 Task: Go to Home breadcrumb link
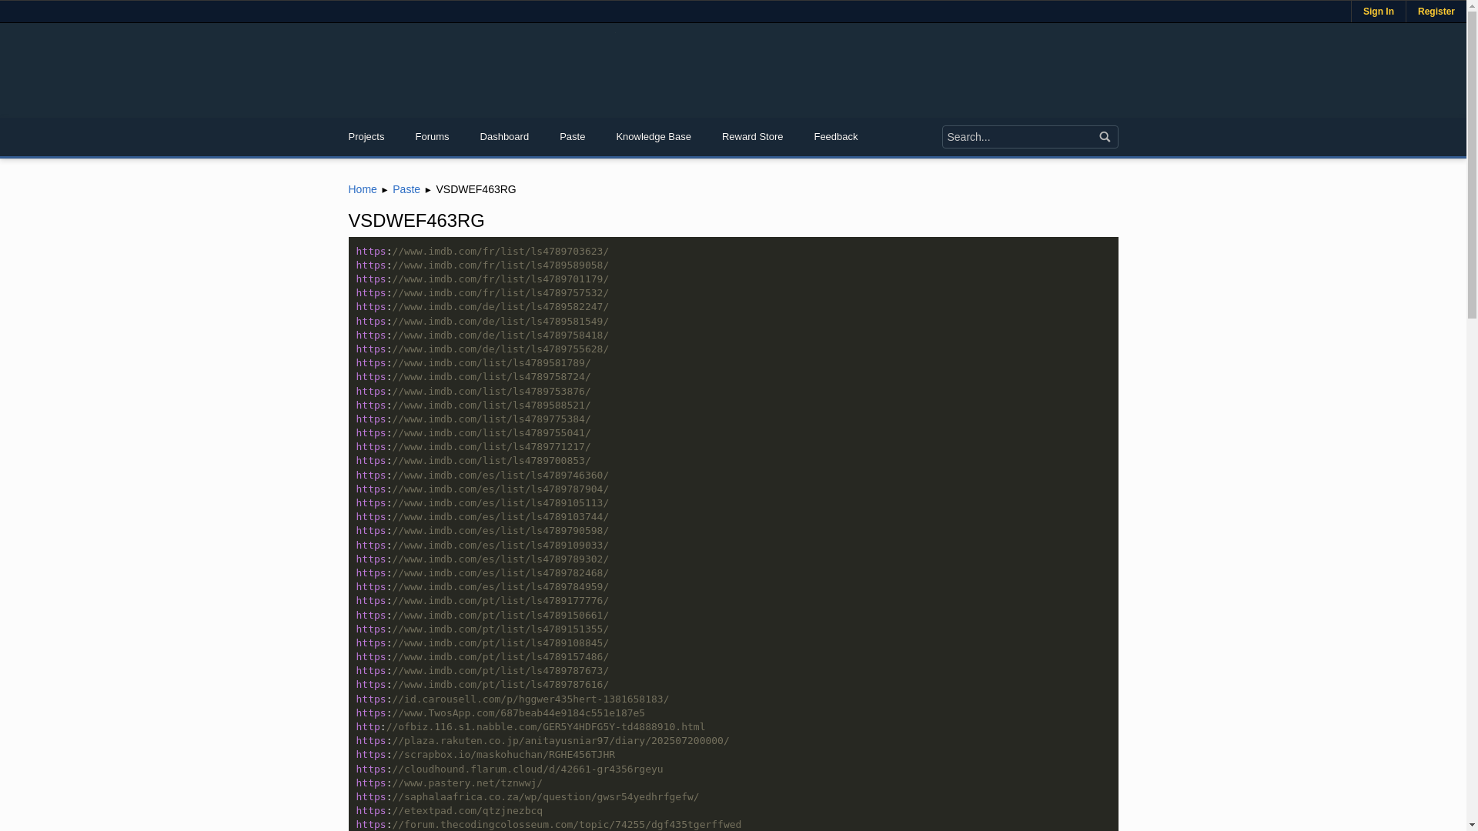[363, 189]
